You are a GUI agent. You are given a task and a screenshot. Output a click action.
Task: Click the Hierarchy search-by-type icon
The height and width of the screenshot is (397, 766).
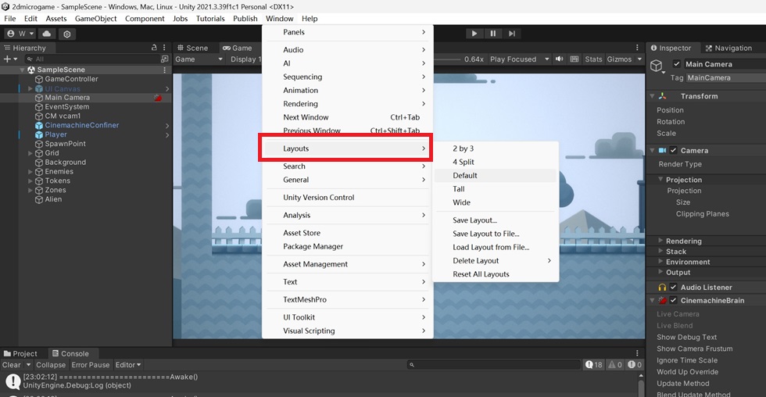tap(164, 59)
